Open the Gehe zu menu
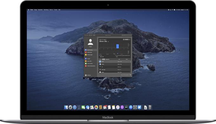 coord(51,10)
